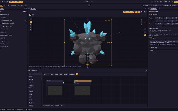Expand the Status section

click(150, 51)
